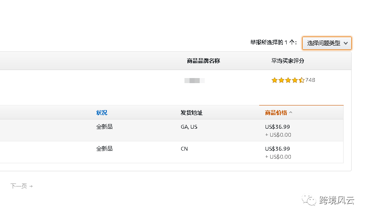Click the 举报所选择的 1 个 label
Viewport: 366px width, 216px height.
pyautogui.click(x=273, y=43)
